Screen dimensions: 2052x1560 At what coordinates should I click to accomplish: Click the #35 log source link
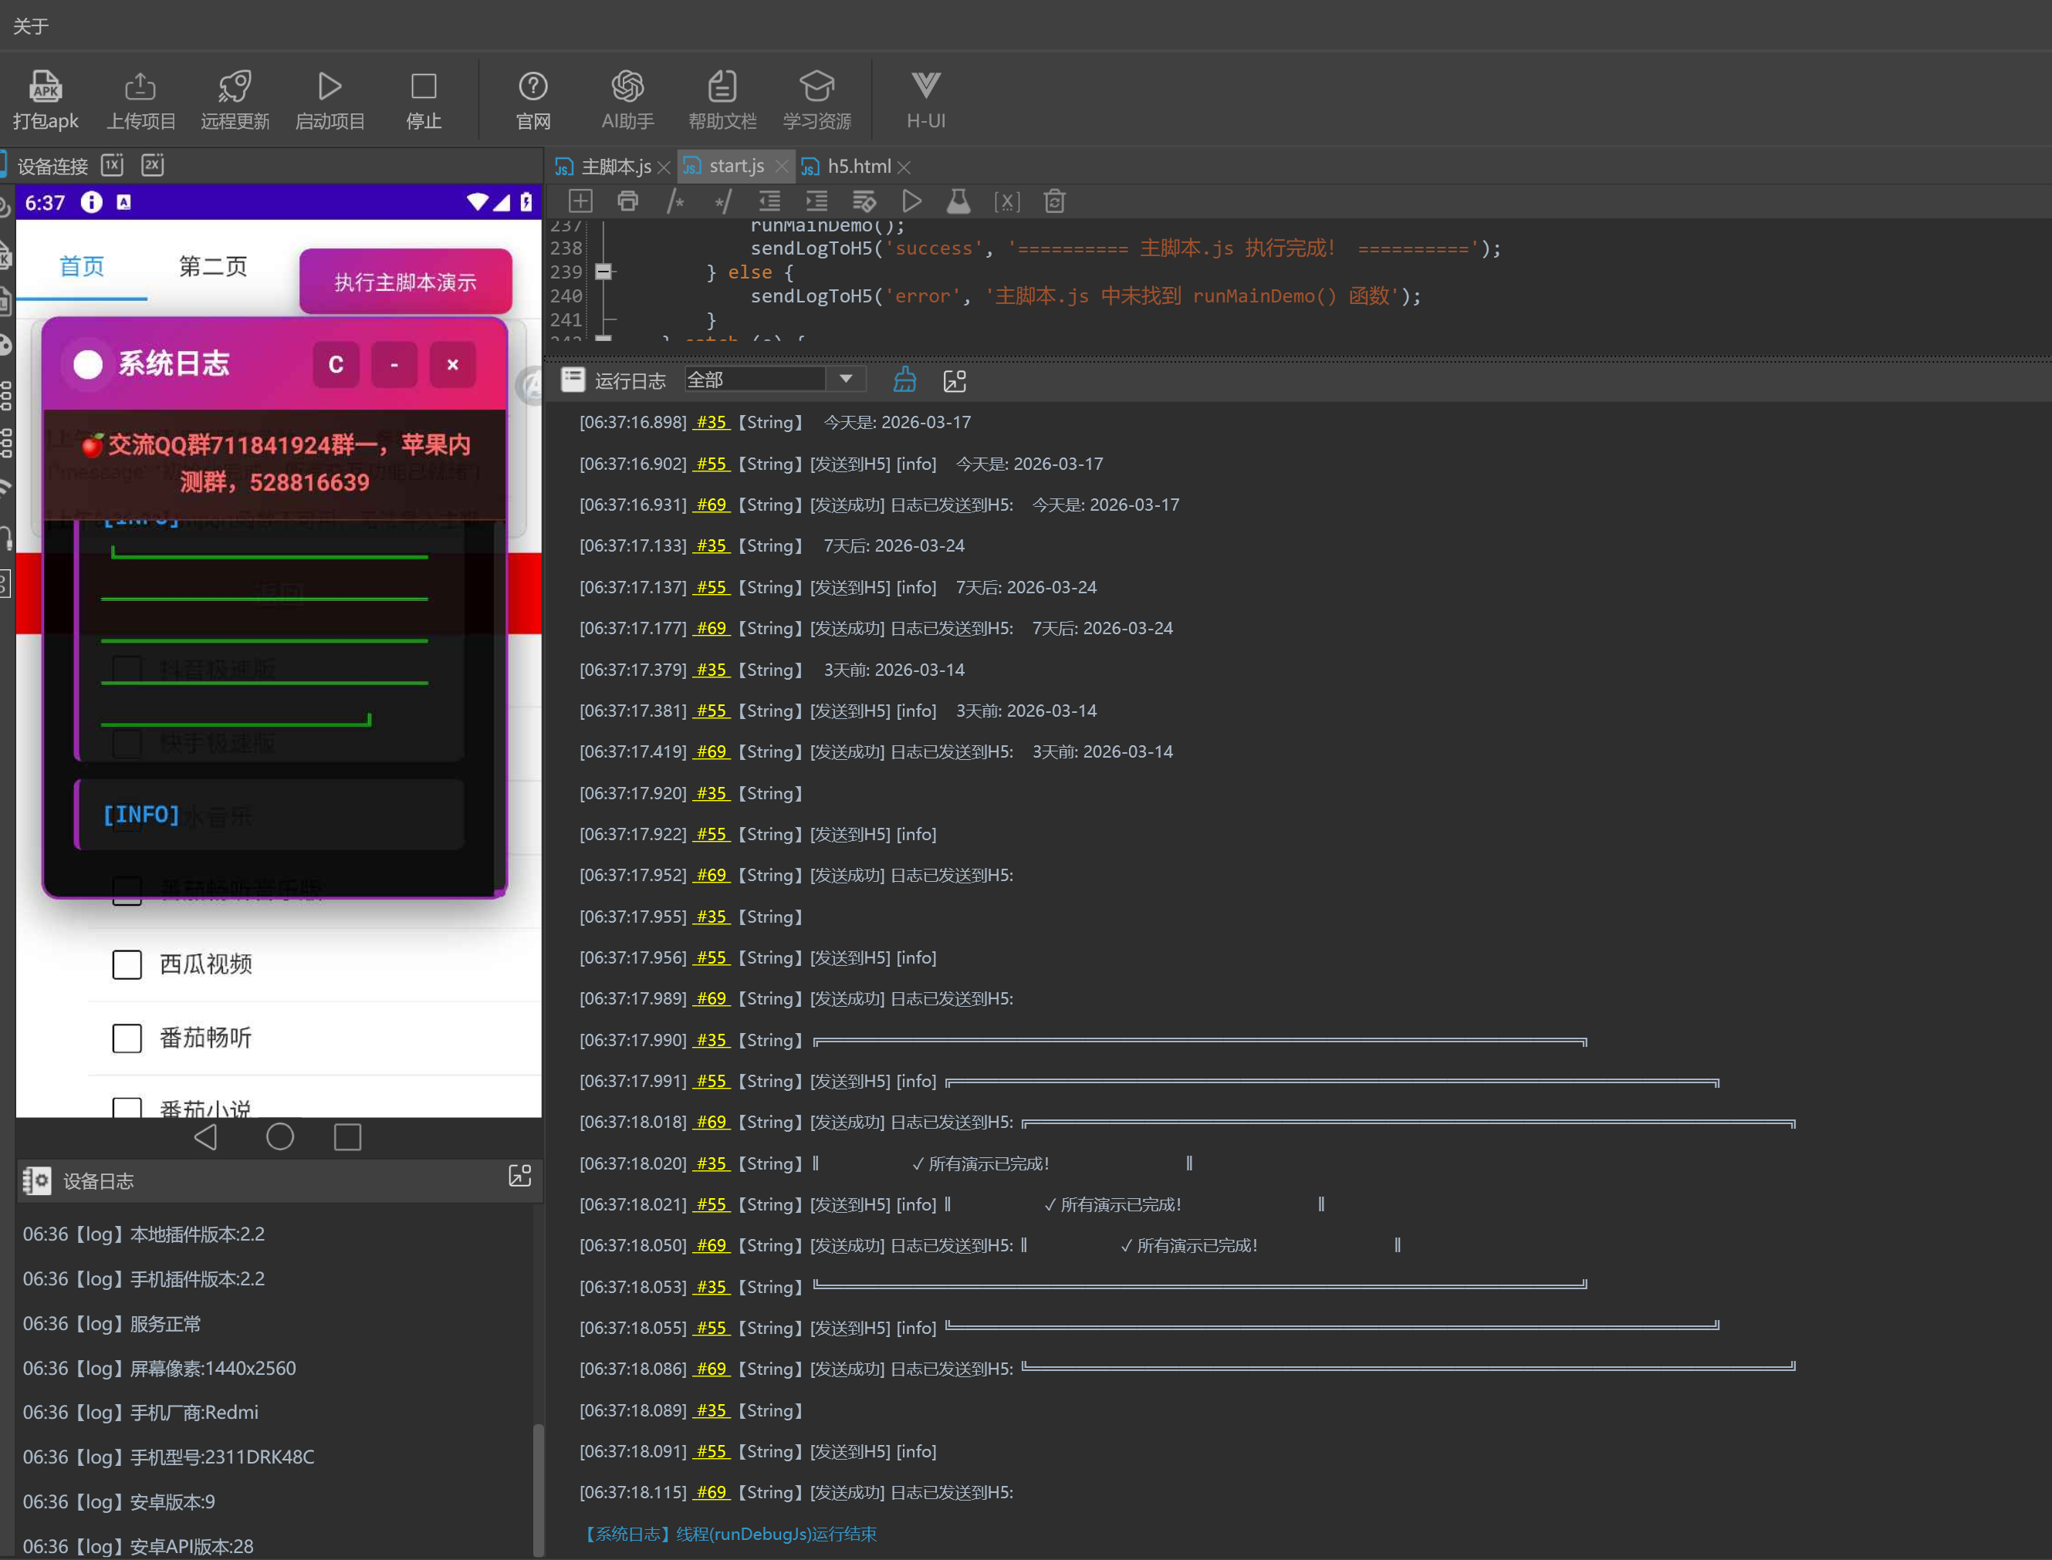point(712,423)
